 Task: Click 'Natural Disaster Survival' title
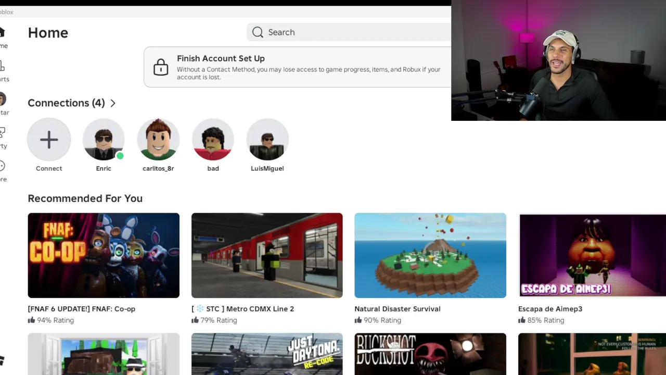coord(398,309)
